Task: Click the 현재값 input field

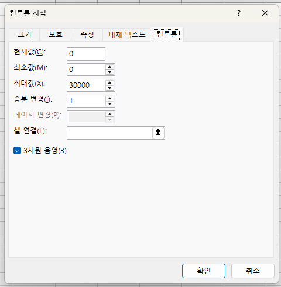Action: pos(86,54)
